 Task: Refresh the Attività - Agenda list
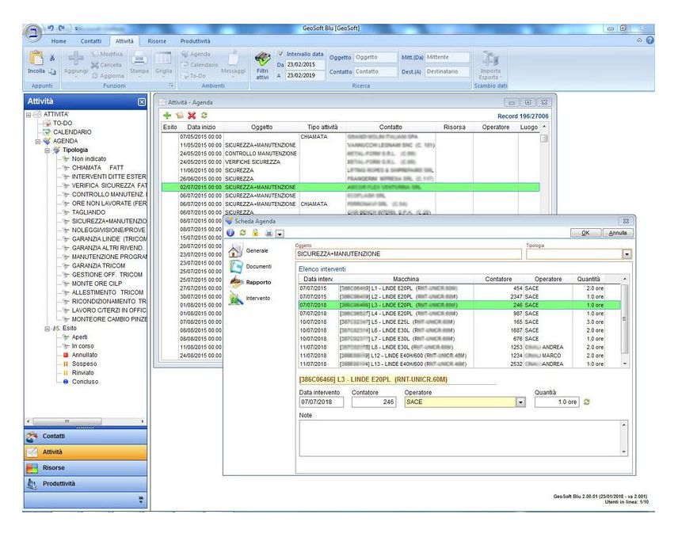coord(204,116)
